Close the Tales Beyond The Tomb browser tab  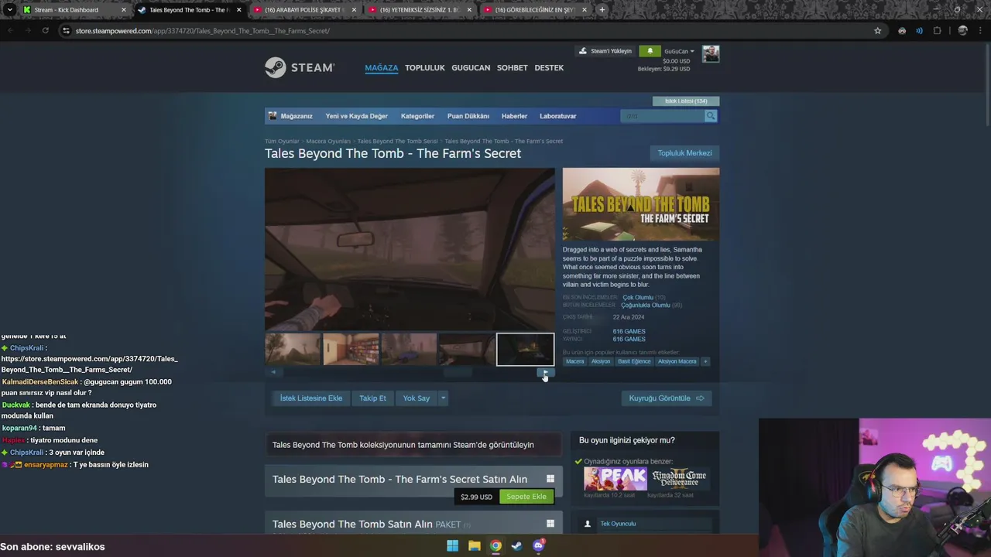(238, 10)
